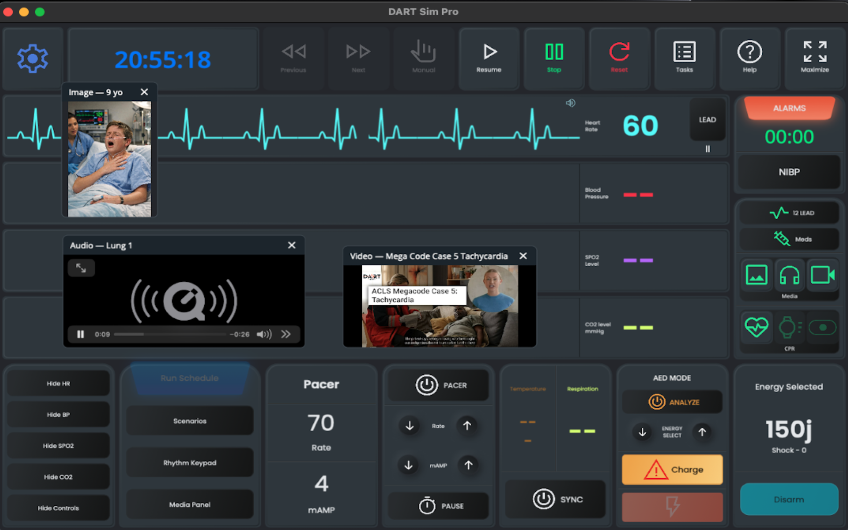Go to Previous scenario step

tap(293, 58)
